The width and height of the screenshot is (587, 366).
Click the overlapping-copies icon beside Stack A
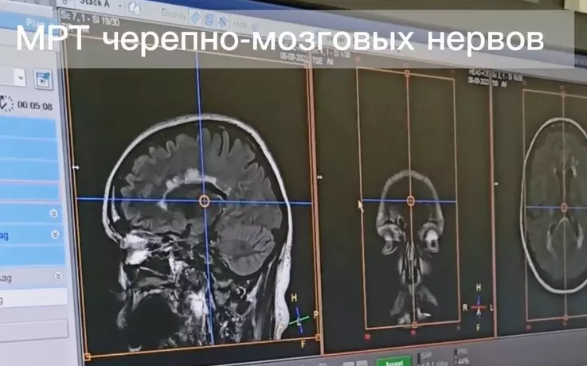pyautogui.click(x=134, y=7)
